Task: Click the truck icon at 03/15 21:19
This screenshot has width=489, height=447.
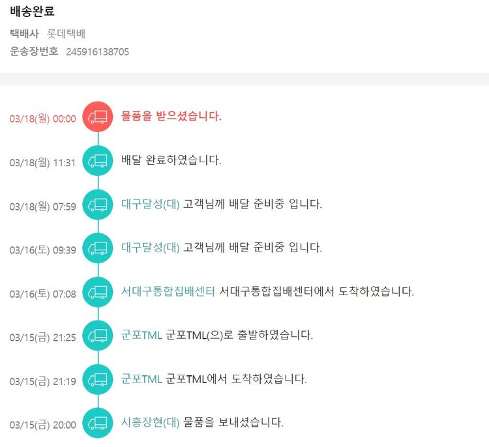Action: click(x=98, y=379)
